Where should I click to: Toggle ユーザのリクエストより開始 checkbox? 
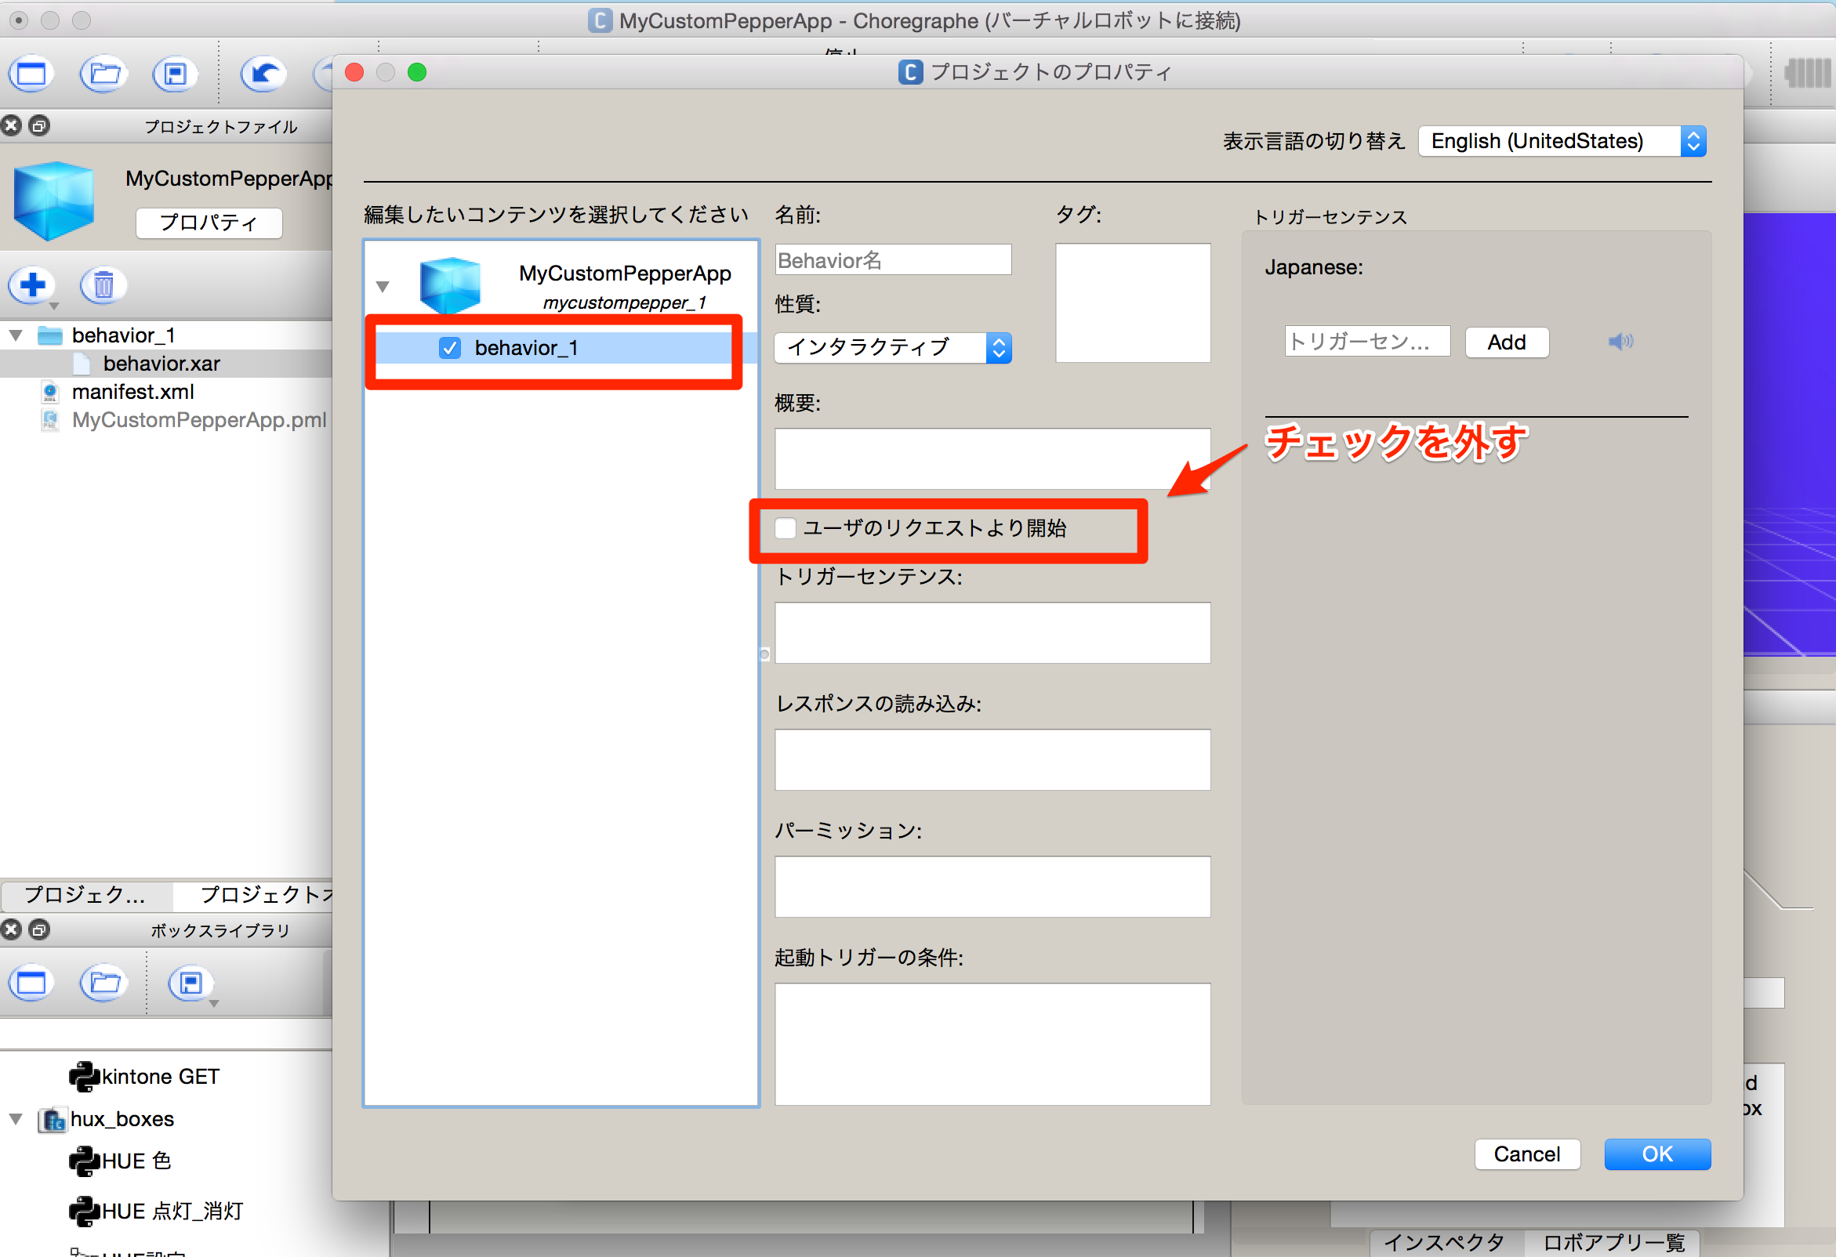pos(786,527)
